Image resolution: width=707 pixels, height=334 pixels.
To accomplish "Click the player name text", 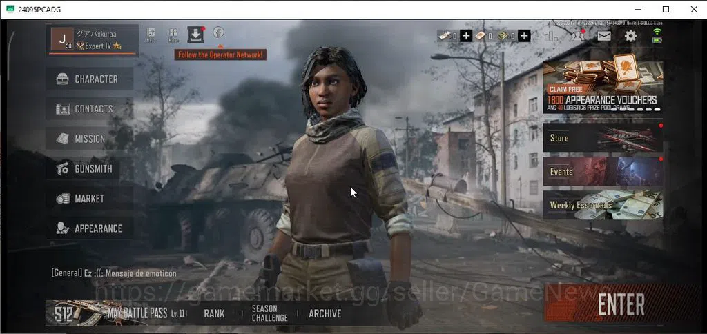I will 96,34.
